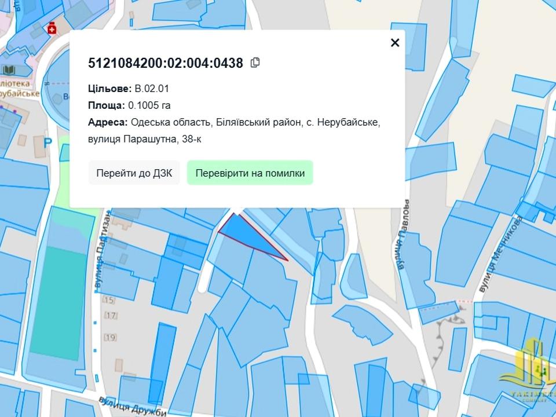
Task: Click the yellow building watermark logo
Action: coord(531,371)
